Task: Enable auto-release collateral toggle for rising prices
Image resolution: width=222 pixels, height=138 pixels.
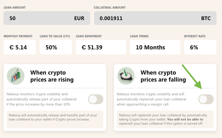Action: point(96,99)
